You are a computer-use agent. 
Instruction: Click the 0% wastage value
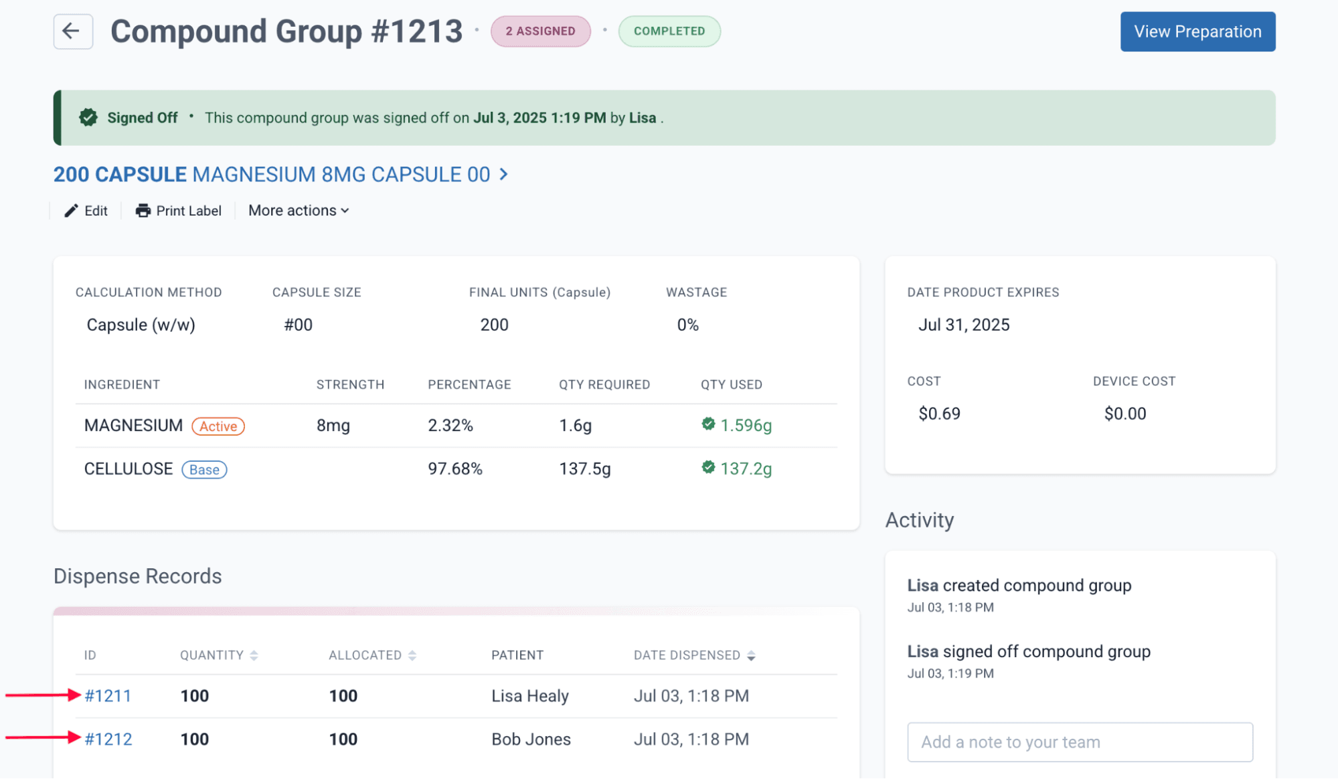[x=688, y=325]
